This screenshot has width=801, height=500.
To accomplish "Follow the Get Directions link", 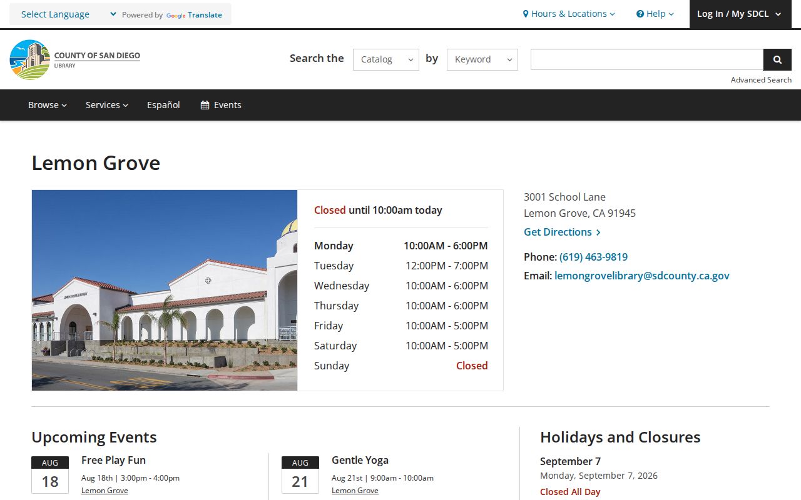I will pos(562,232).
